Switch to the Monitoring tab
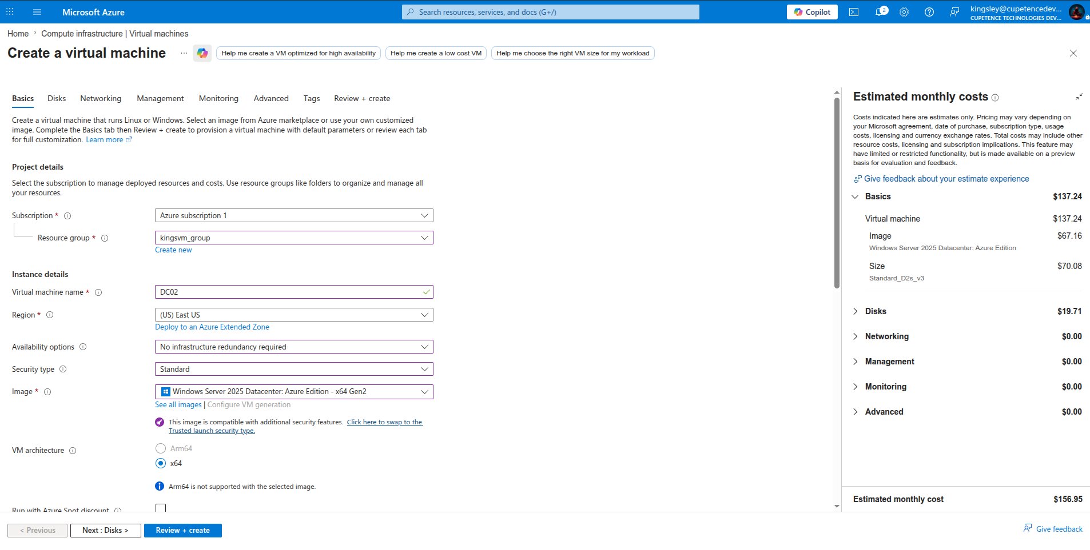 pos(218,98)
